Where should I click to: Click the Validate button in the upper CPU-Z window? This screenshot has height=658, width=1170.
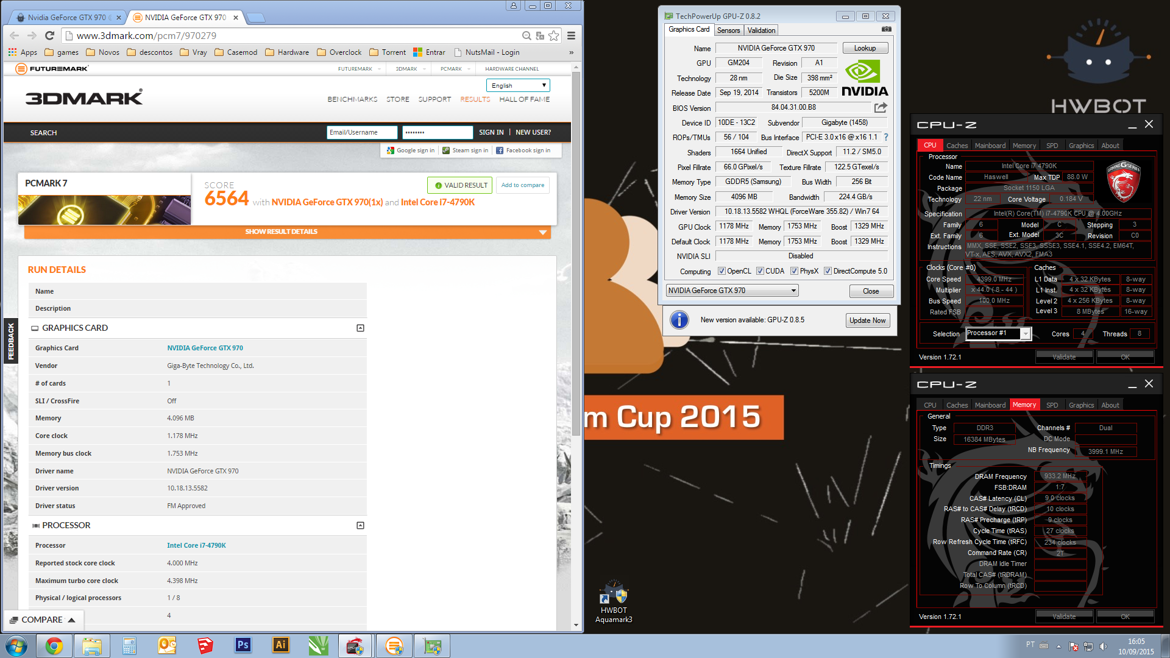tap(1064, 357)
